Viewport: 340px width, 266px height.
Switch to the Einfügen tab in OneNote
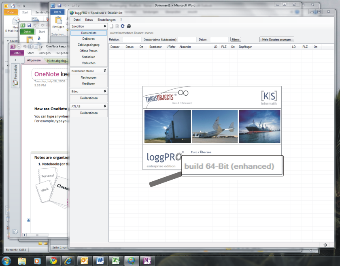(x=45, y=53)
